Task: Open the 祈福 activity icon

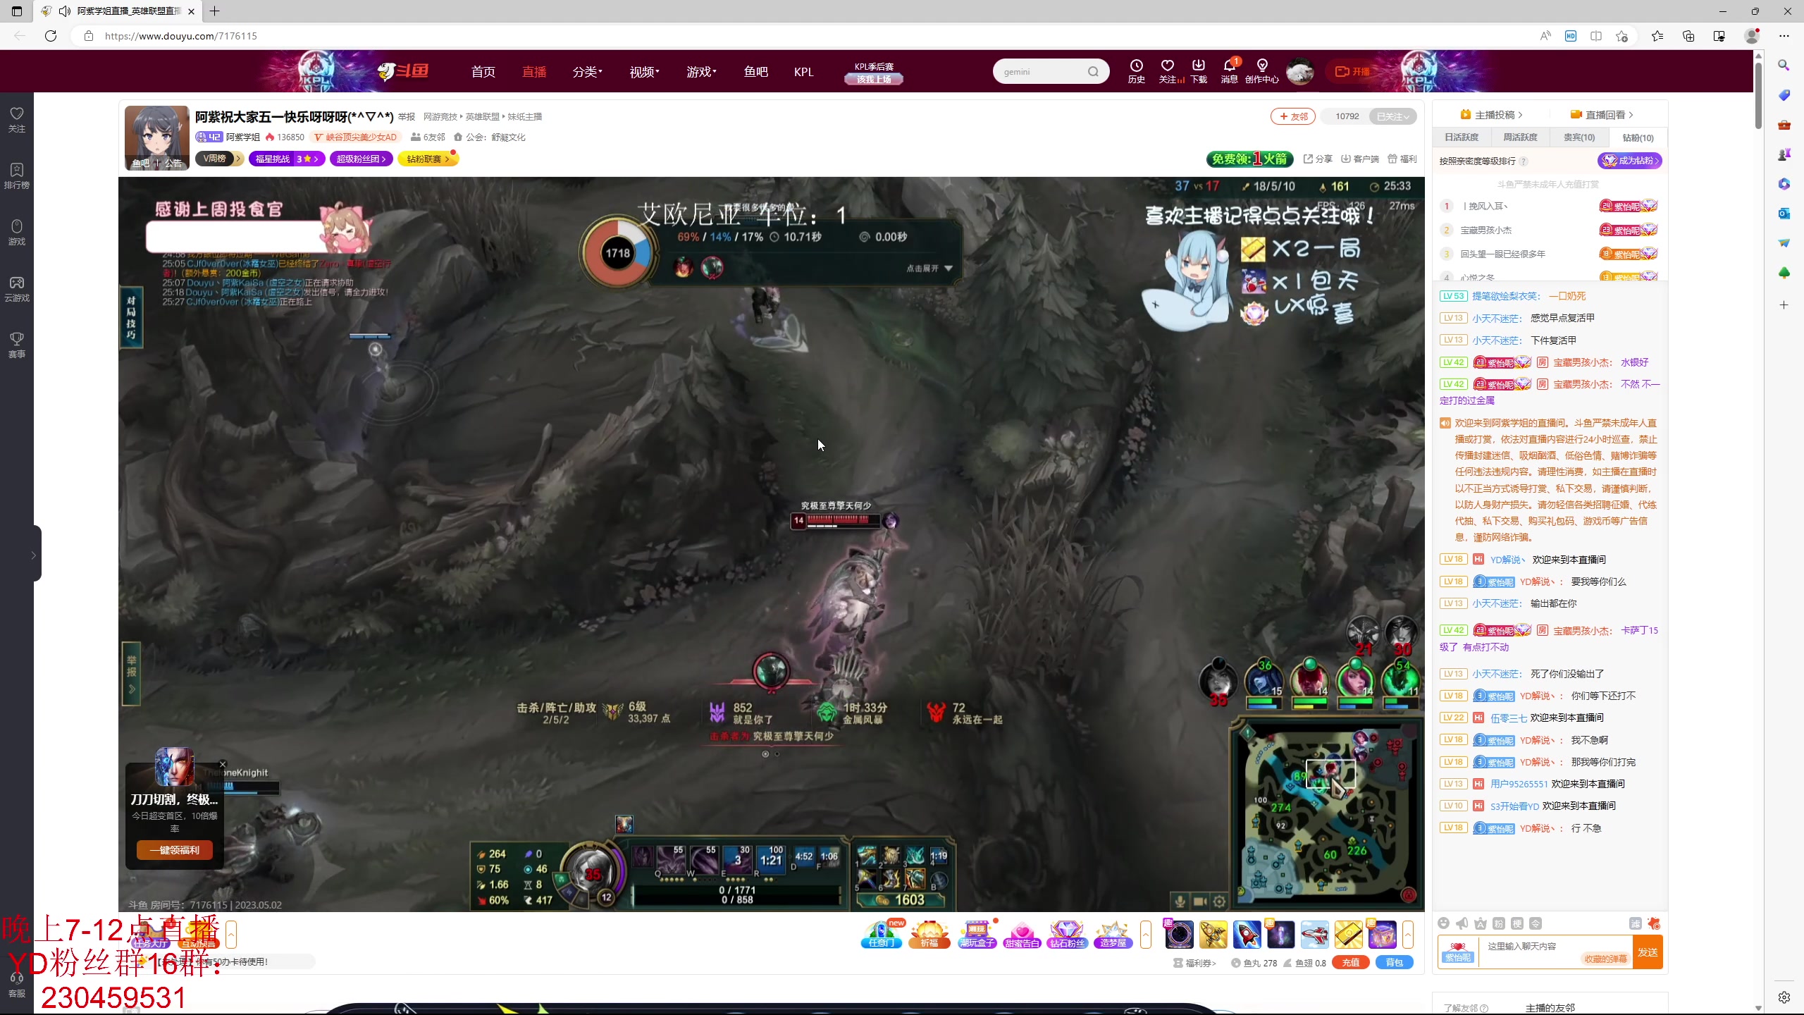Action: click(x=929, y=935)
